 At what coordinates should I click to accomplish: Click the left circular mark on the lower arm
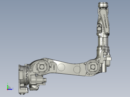(61, 67)
